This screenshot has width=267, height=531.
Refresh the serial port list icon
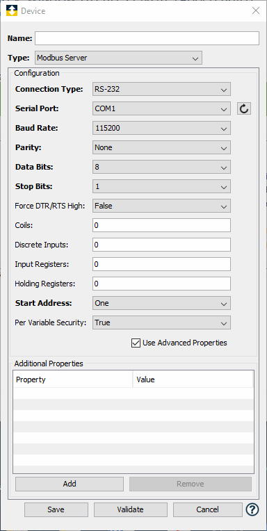tap(244, 108)
